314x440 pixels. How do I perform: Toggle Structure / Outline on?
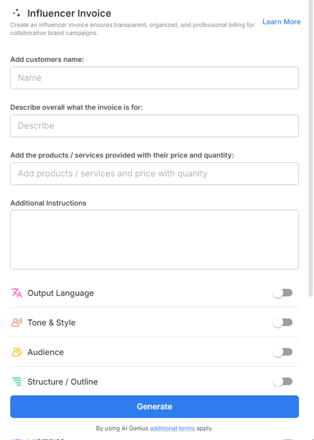pos(282,382)
